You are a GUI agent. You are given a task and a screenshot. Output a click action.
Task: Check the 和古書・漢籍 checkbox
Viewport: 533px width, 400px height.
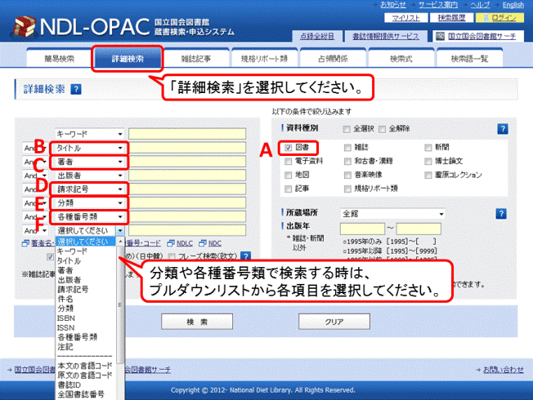[x=347, y=162]
